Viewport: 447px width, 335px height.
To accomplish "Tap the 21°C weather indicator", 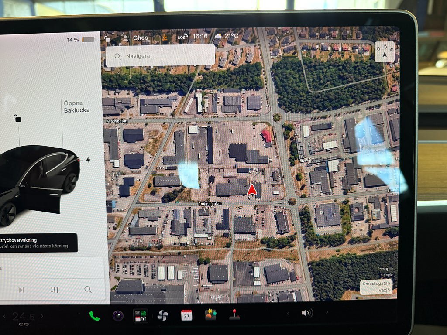I will (x=227, y=36).
